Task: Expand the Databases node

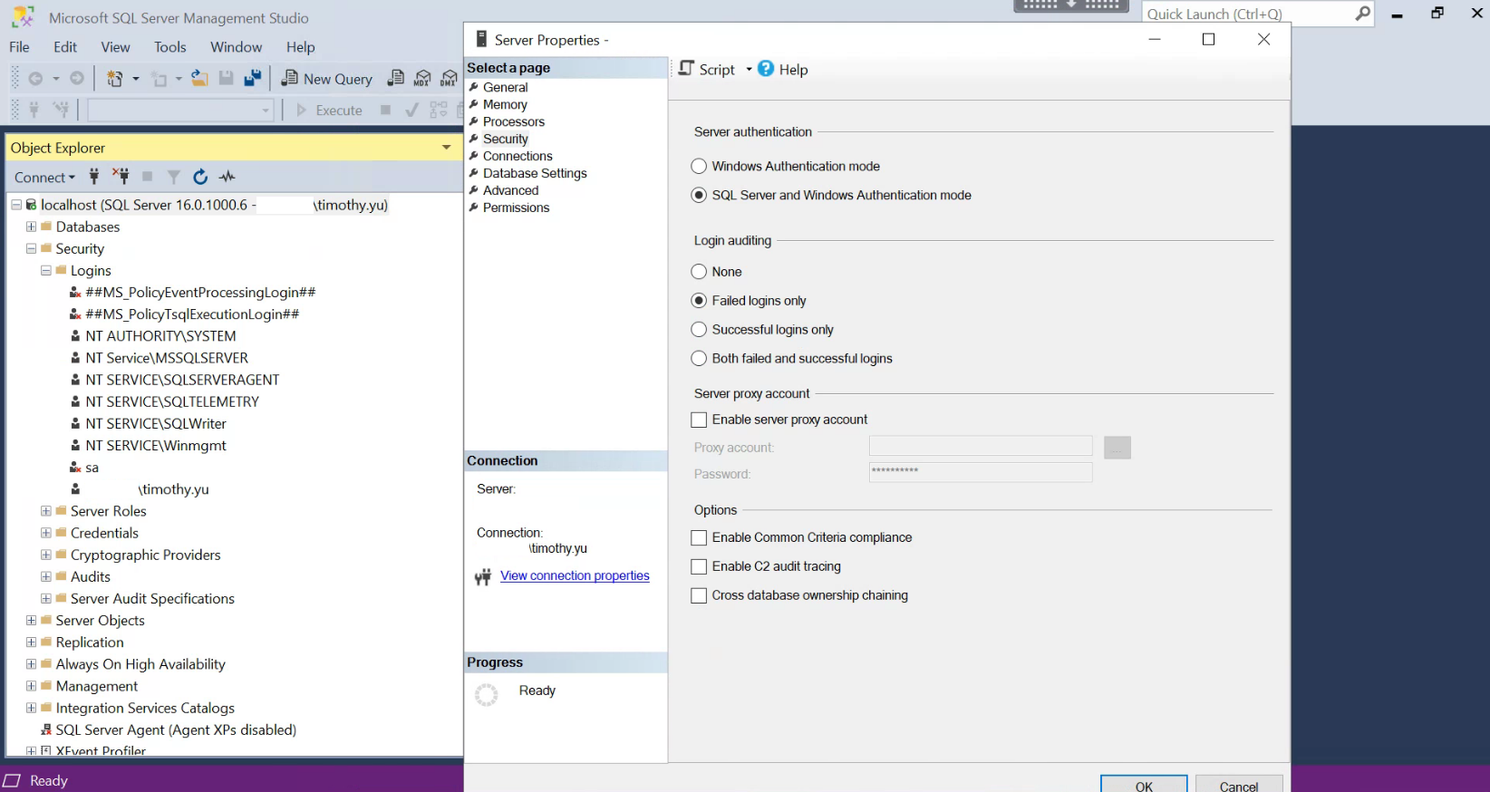Action: click(x=31, y=227)
